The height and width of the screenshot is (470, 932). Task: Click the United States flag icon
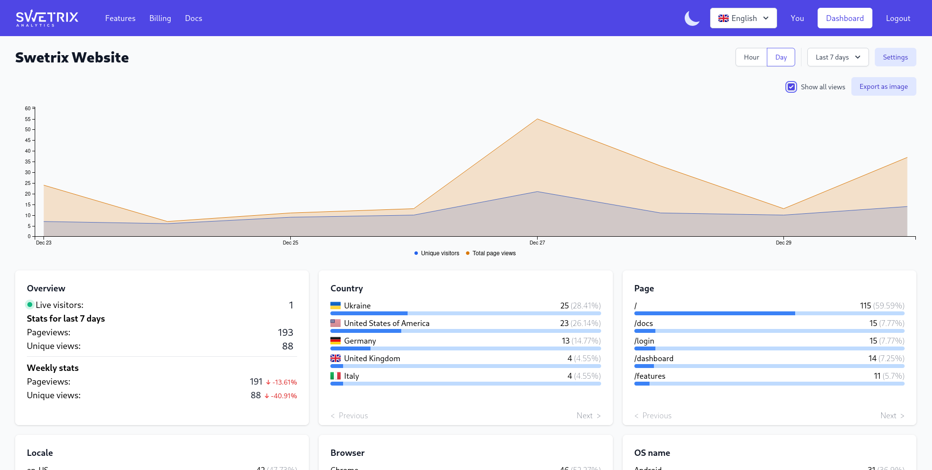click(335, 323)
